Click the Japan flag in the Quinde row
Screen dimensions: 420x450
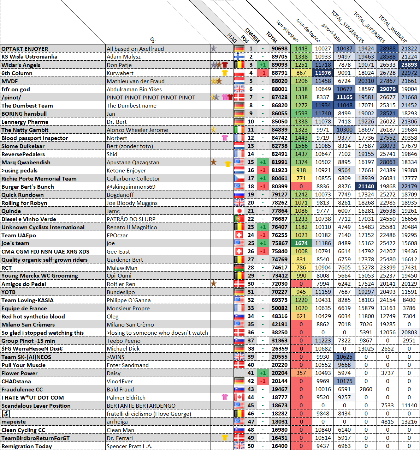[x=239, y=211]
